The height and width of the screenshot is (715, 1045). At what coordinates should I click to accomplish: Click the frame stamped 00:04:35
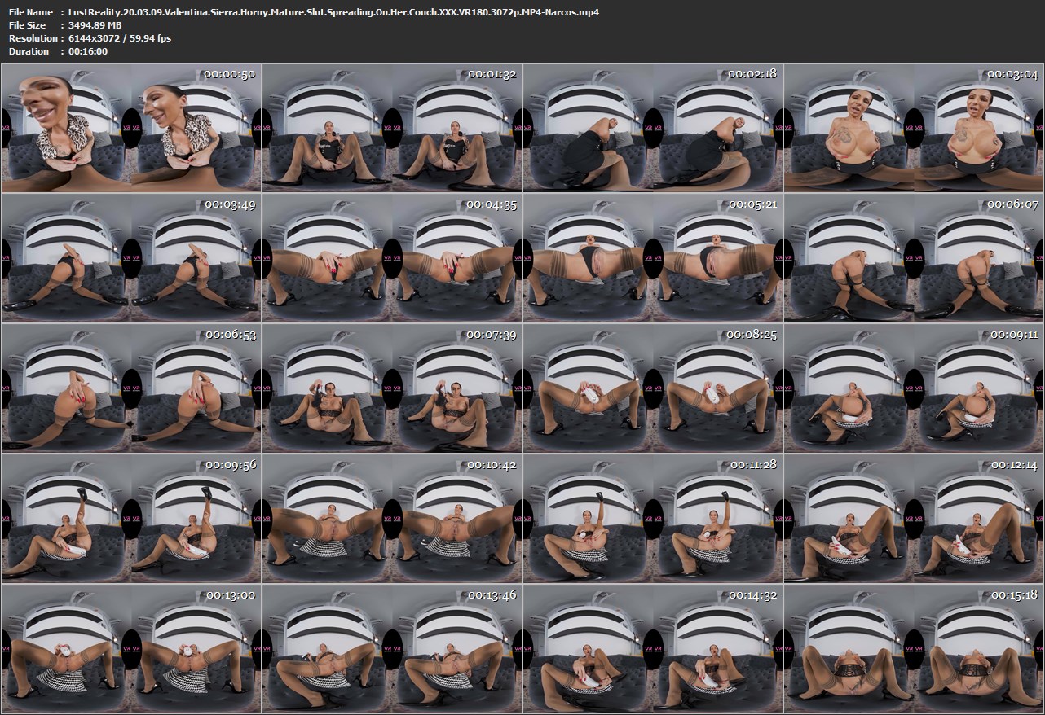[392, 257]
